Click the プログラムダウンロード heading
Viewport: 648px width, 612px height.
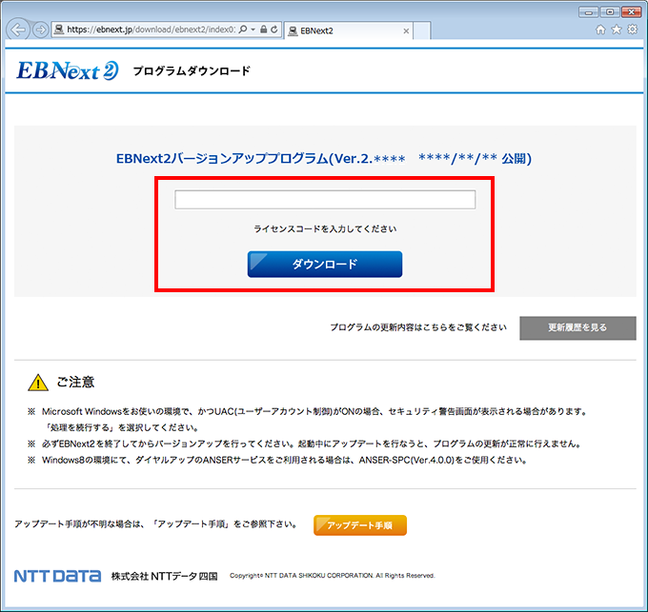pos(192,71)
